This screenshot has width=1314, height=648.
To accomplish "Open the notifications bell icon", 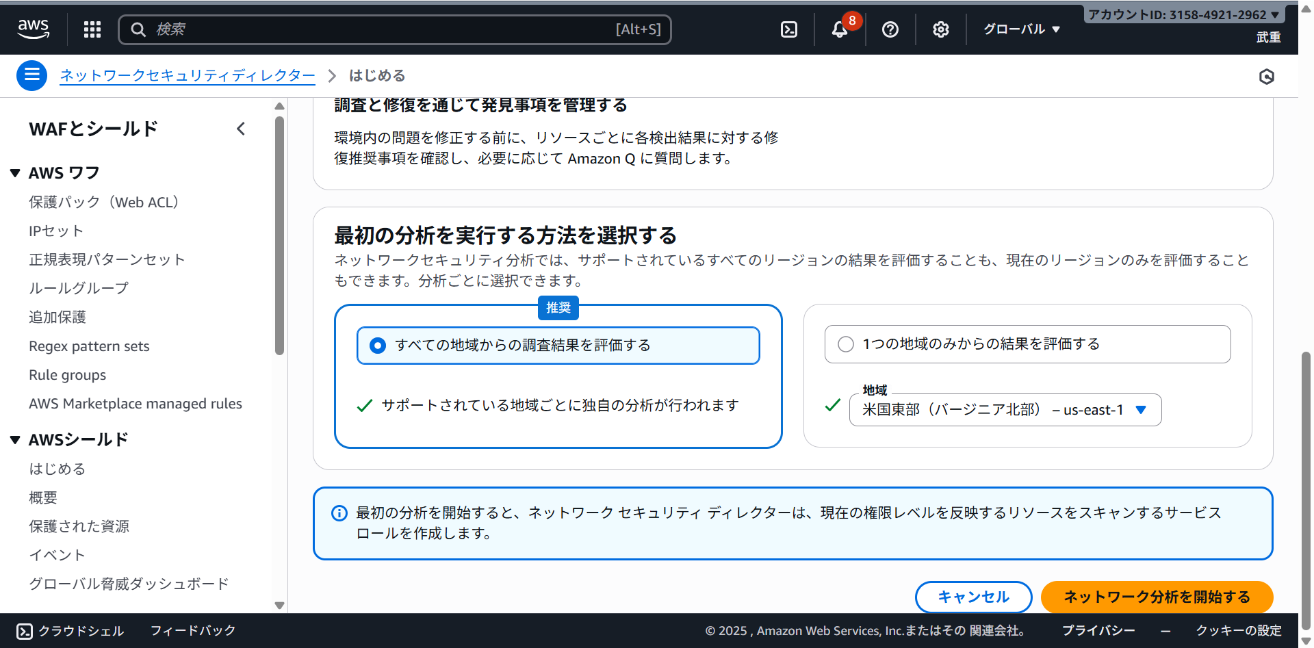I will [x=840, y=29].
